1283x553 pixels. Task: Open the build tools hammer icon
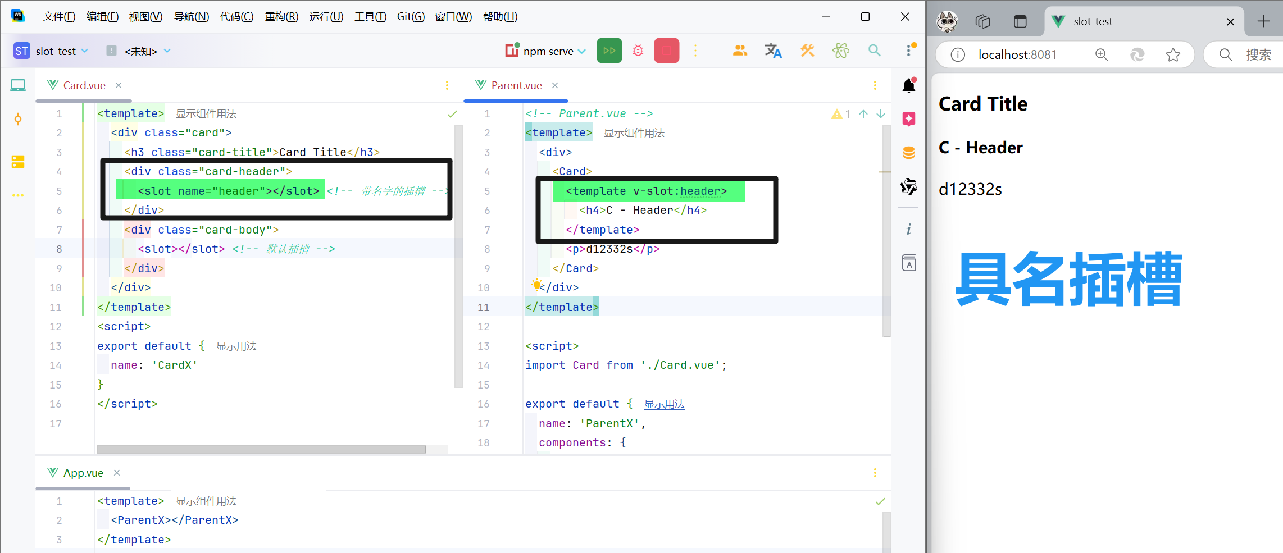tap(807, 51)
